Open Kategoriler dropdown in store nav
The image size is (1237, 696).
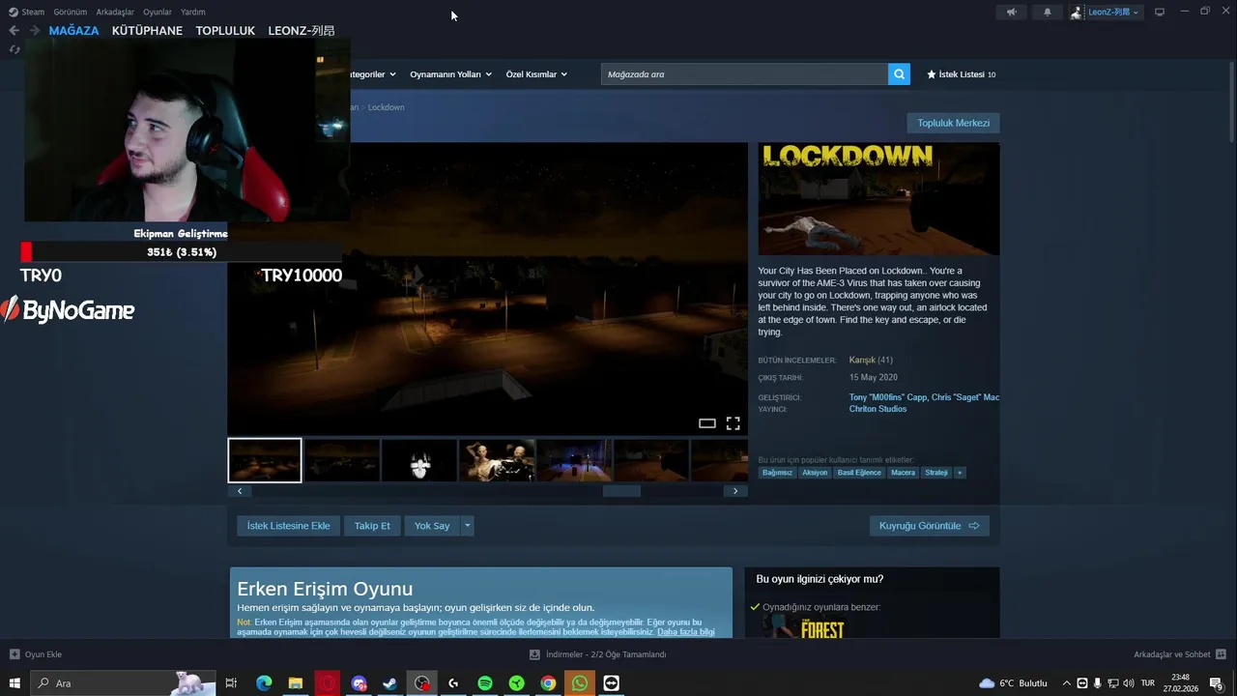[x=371, y=74]
